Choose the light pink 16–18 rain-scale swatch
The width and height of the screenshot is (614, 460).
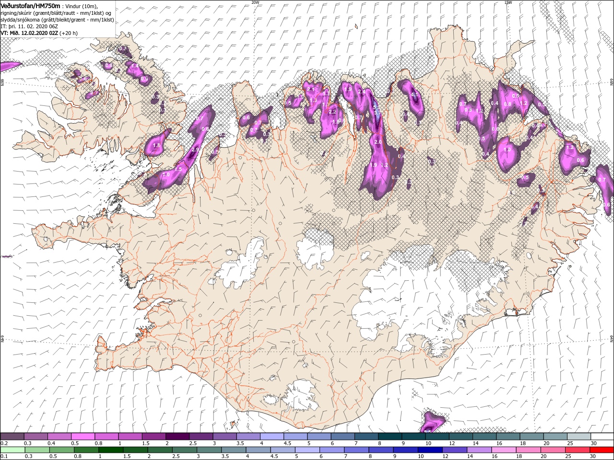pyautogui.click(x=504, y=450)
